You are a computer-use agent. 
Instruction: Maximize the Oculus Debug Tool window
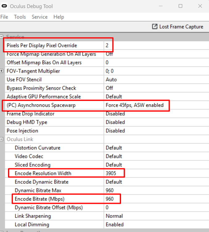point(180,6)
